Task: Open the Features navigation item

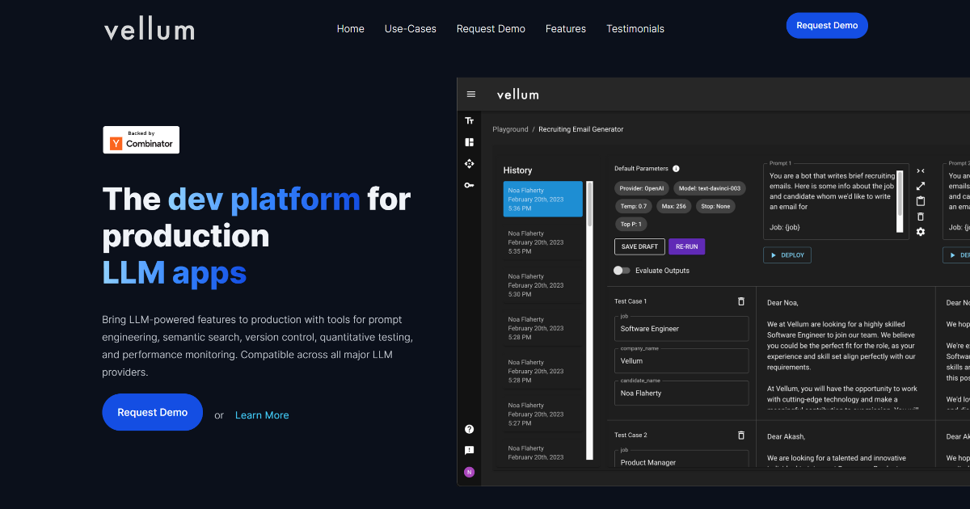Action: pos(566,29)
